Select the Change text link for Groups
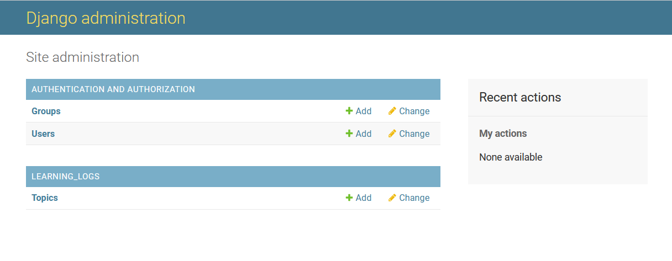Screen dimensions: 672x261 (x=414, y=111)
